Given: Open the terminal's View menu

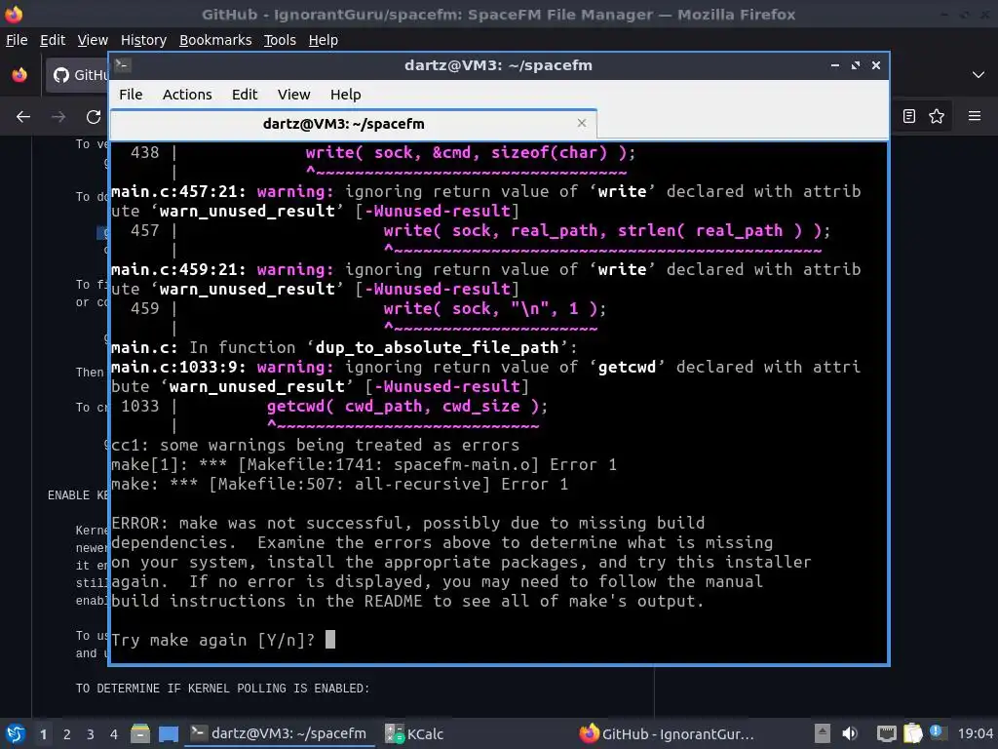Looking at the screenshot, I should click(x=293, y=95).
